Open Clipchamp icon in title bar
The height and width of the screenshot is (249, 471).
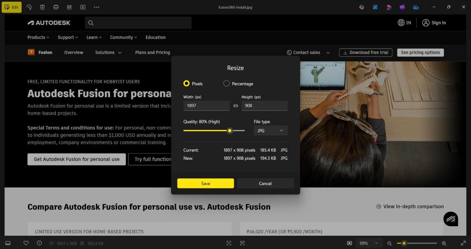(402, 7)
